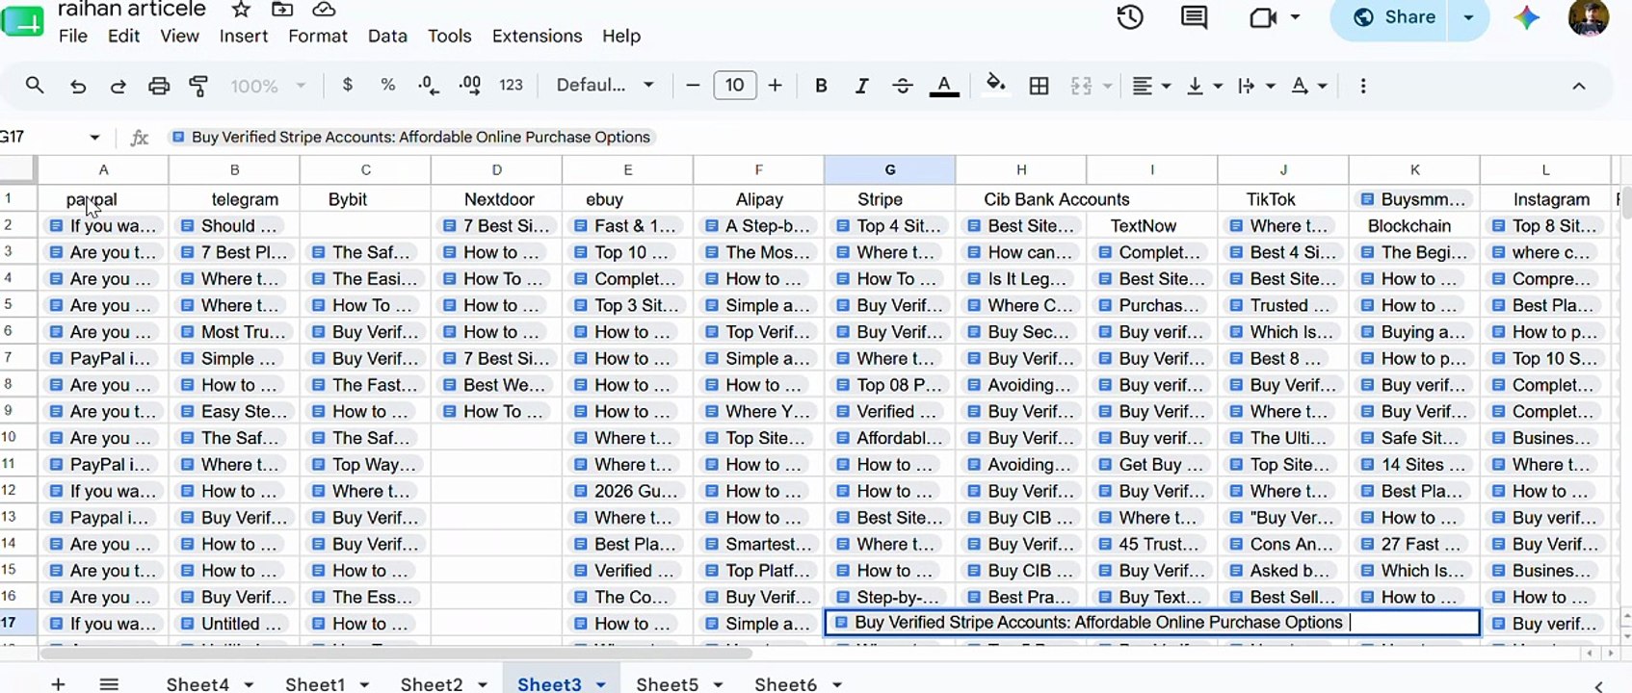Click the merge cells icon
The width and height of the screenshot is (1632, 693).
(1081, 86)
